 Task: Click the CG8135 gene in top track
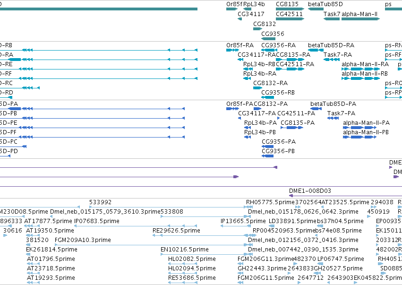[290, 9]
